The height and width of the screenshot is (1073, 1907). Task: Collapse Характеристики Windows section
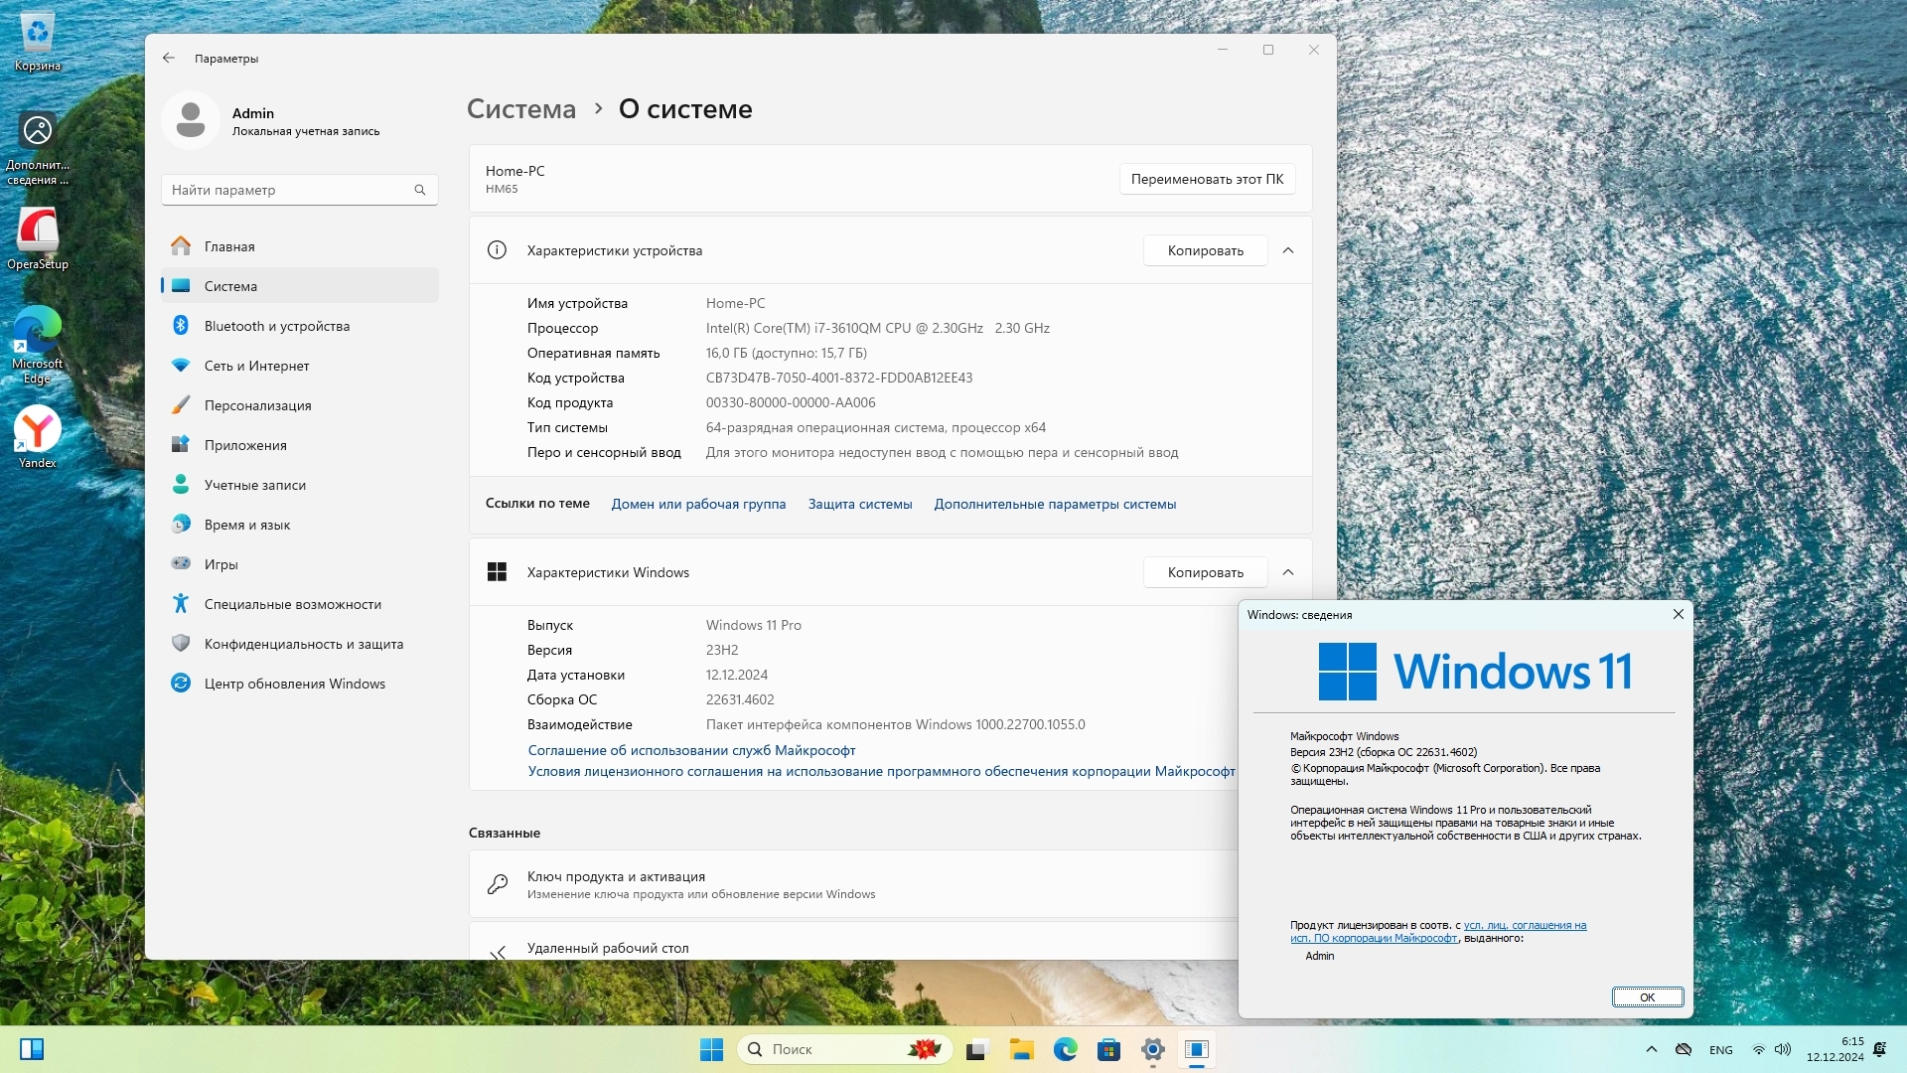1288,572
